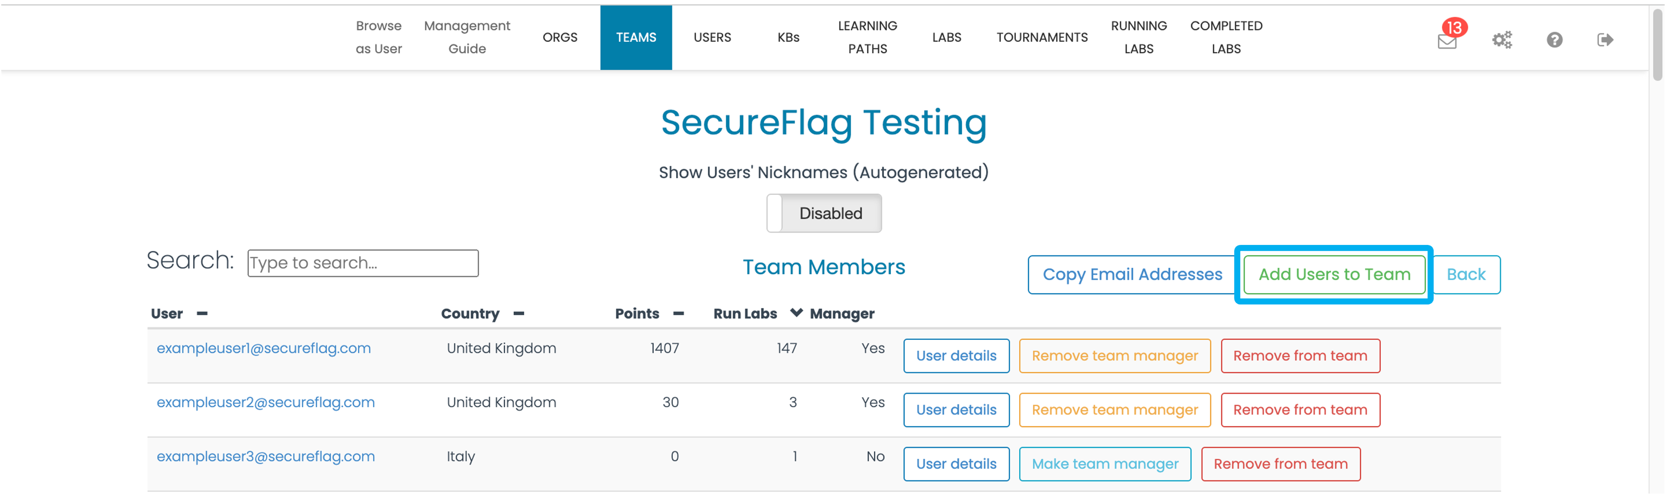Viewport: 1666px width, 495px height.
Task: Click the Points column header
Action: [x=637, y=314]
